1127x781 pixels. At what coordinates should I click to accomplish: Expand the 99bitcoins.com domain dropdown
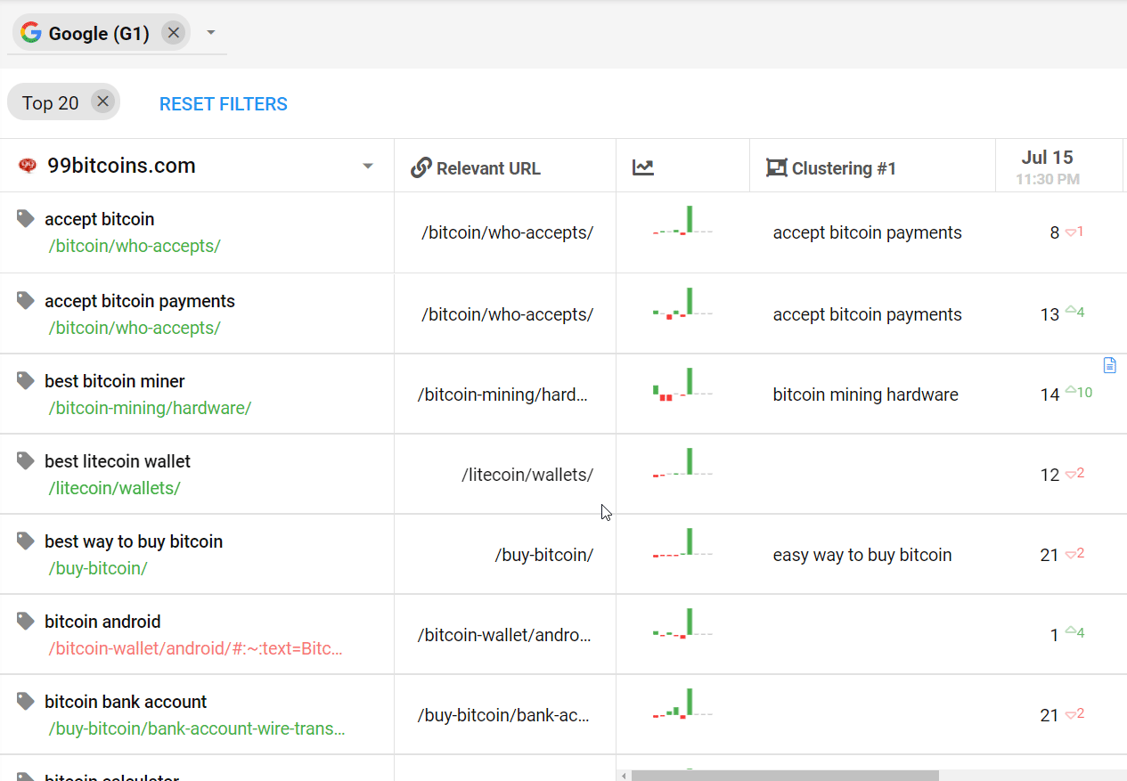click(x=367, y=167)
